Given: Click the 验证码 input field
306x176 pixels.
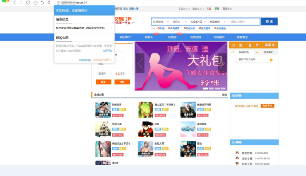Looking at the screenshot, I should (x=104, y=73).
